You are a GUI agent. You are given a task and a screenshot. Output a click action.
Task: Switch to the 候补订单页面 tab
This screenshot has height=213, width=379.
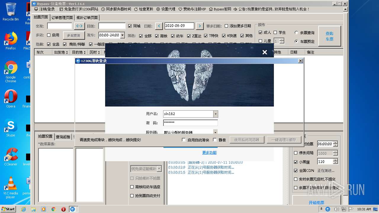pyautogui.click(x=87, y=17)
